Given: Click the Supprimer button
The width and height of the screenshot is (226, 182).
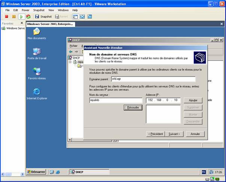Looking at the screenshot, I should [x=193, y=107].
